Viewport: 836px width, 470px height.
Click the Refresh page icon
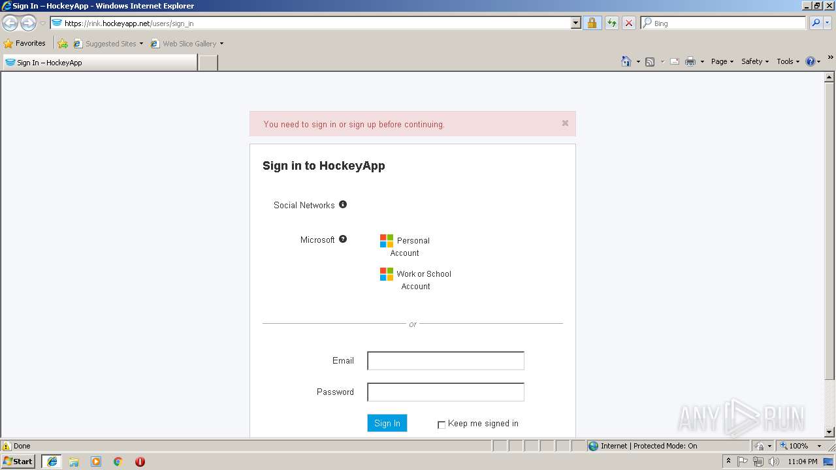(x=611, y=23)
